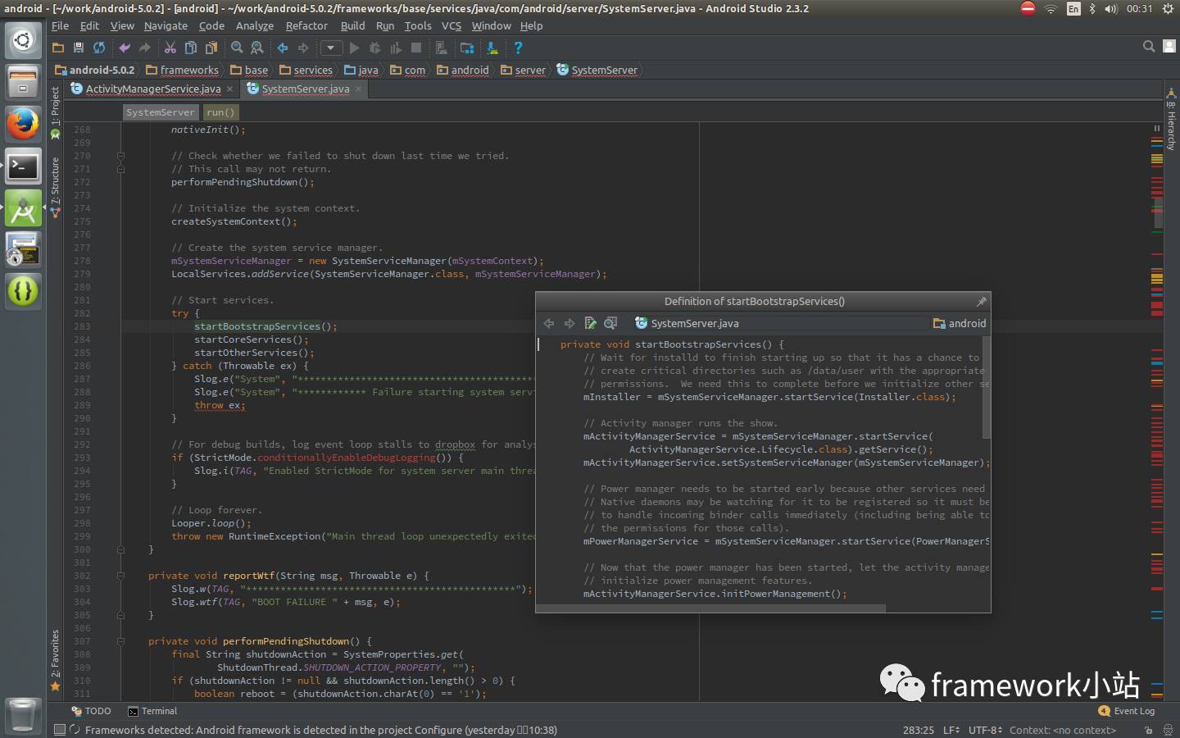Toggle the tool window quick-access button in status bar
The height and width of the screenshot is (738, 1180).
[59, 730]
